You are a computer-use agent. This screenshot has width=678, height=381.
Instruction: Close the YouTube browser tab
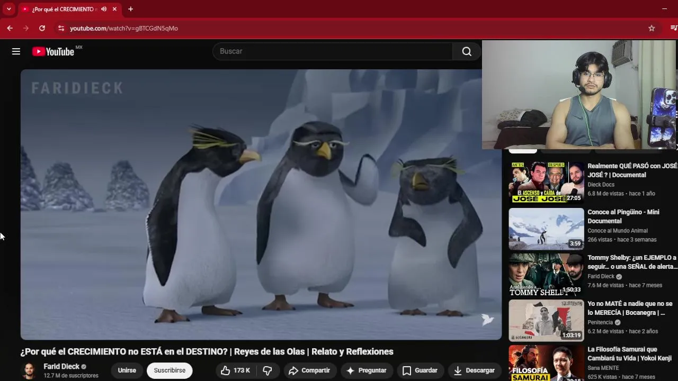(114, 9)
